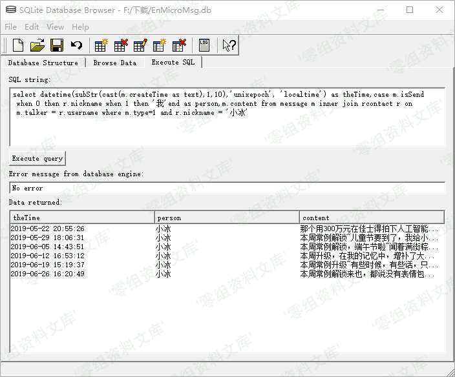This screenshot has width=455, height=377.
Task: Activate the What's This help cursor icon
Action: [x=229, y=45]
